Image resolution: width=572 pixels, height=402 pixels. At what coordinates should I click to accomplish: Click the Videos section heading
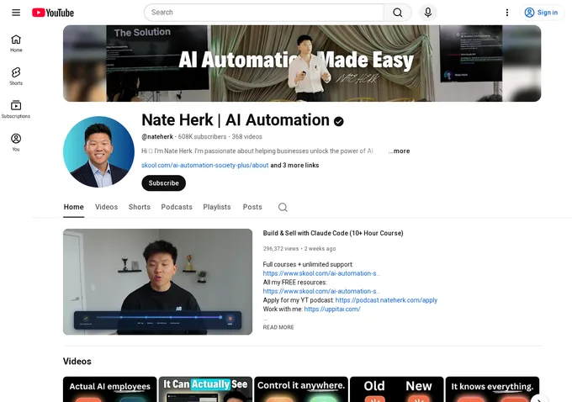coord(77,362)
